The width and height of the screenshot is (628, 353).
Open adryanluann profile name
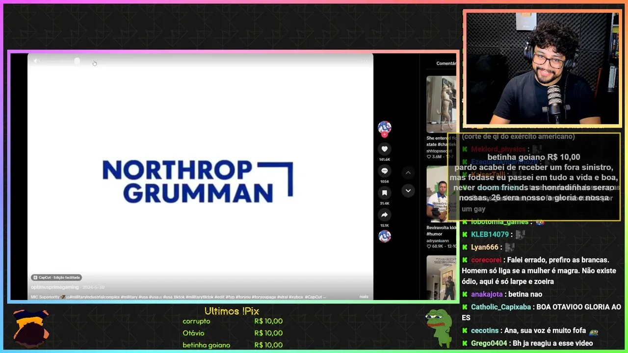[x=438, y=241]
